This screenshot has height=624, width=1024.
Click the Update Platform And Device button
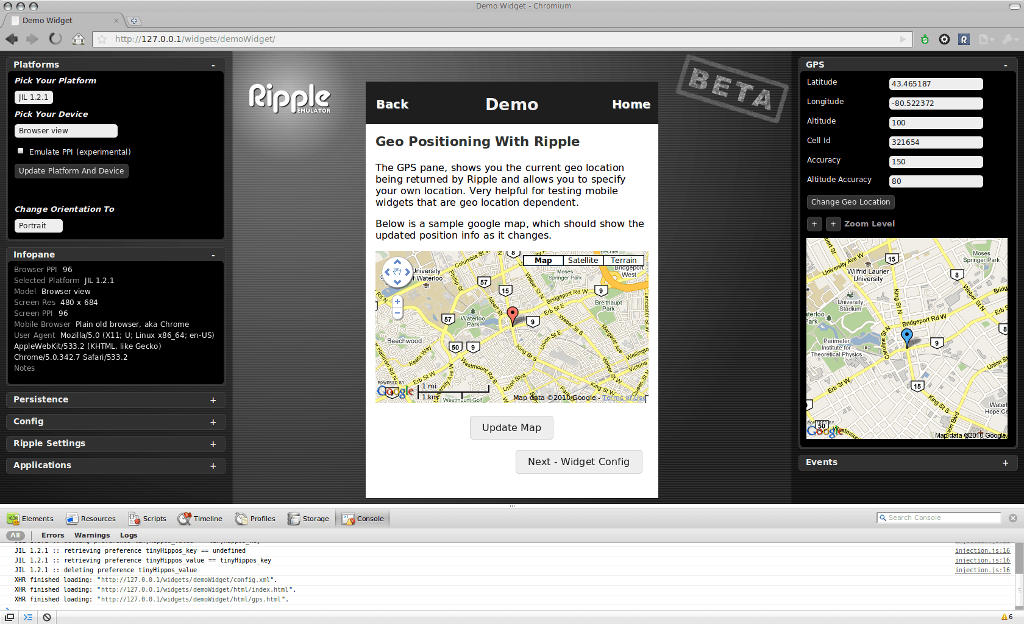[x=71, y=171]
